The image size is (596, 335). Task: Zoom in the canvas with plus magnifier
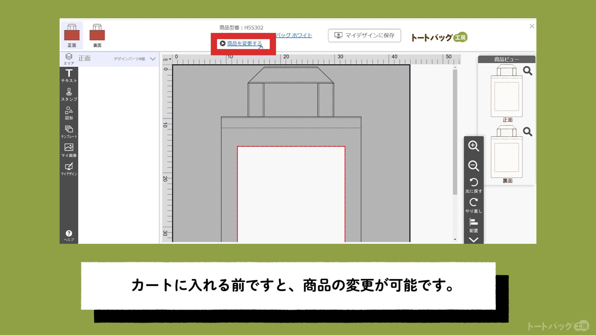(x=474, y=146)
